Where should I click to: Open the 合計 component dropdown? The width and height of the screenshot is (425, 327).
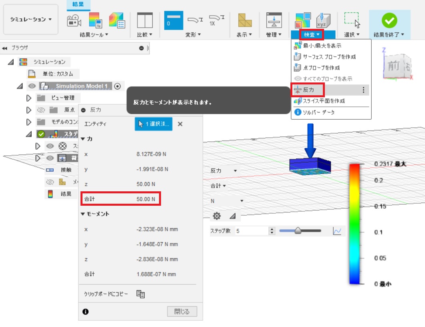pyautogui.click(x=218, y=186)
